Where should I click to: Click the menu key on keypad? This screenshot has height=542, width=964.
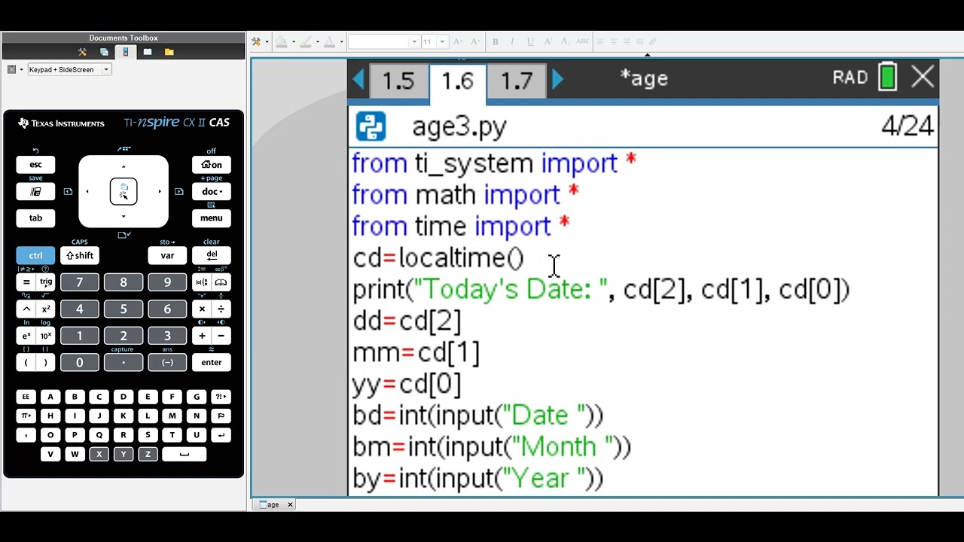[212, 218]
